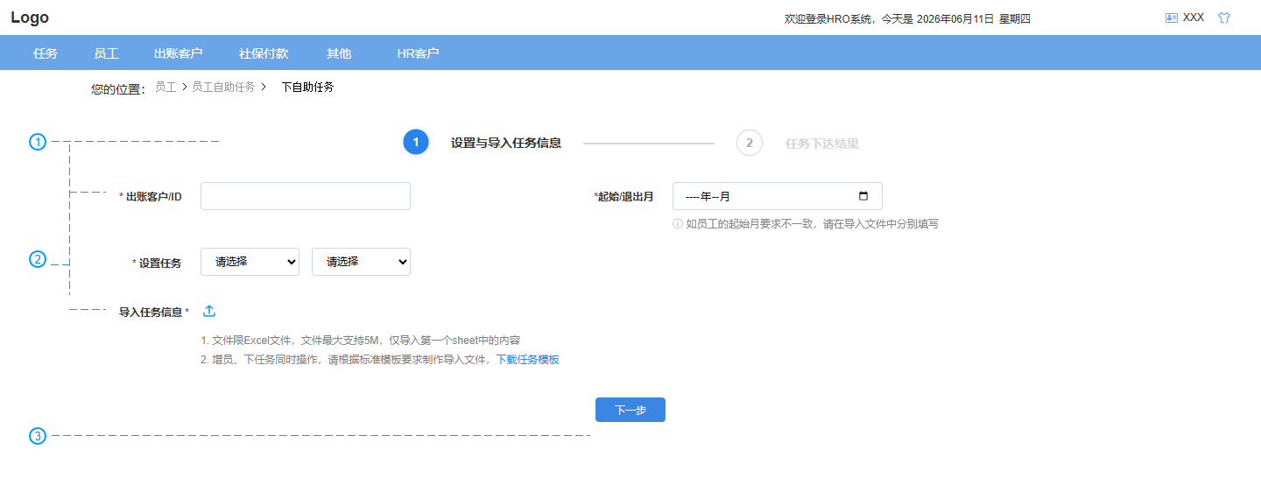Open the calendar picker icon in 起始/退出月

863,196
